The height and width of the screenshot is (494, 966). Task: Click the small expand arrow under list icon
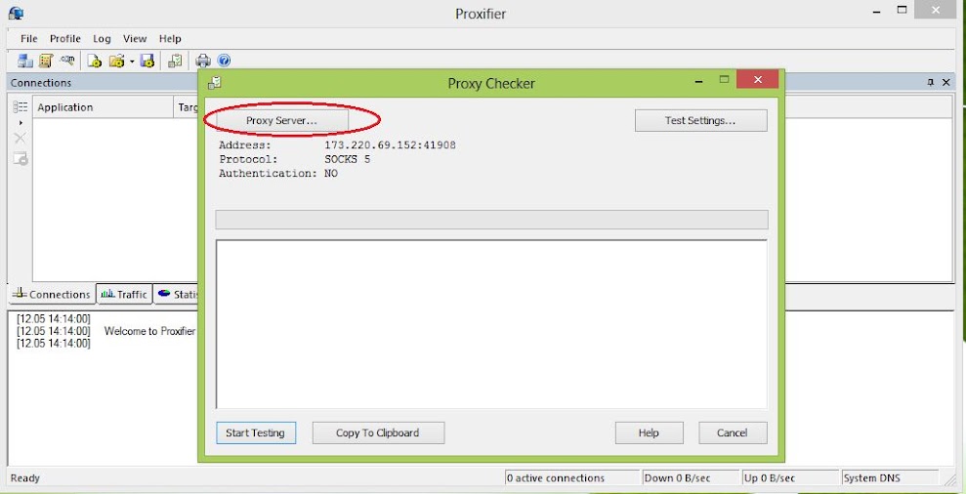tap(21, 123)
